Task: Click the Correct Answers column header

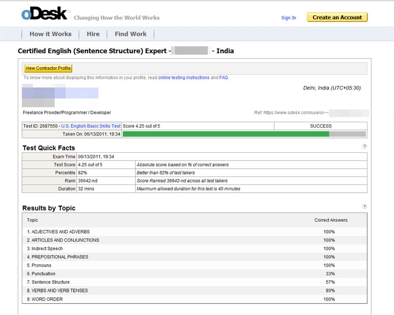Action: (x=331, y=220)
